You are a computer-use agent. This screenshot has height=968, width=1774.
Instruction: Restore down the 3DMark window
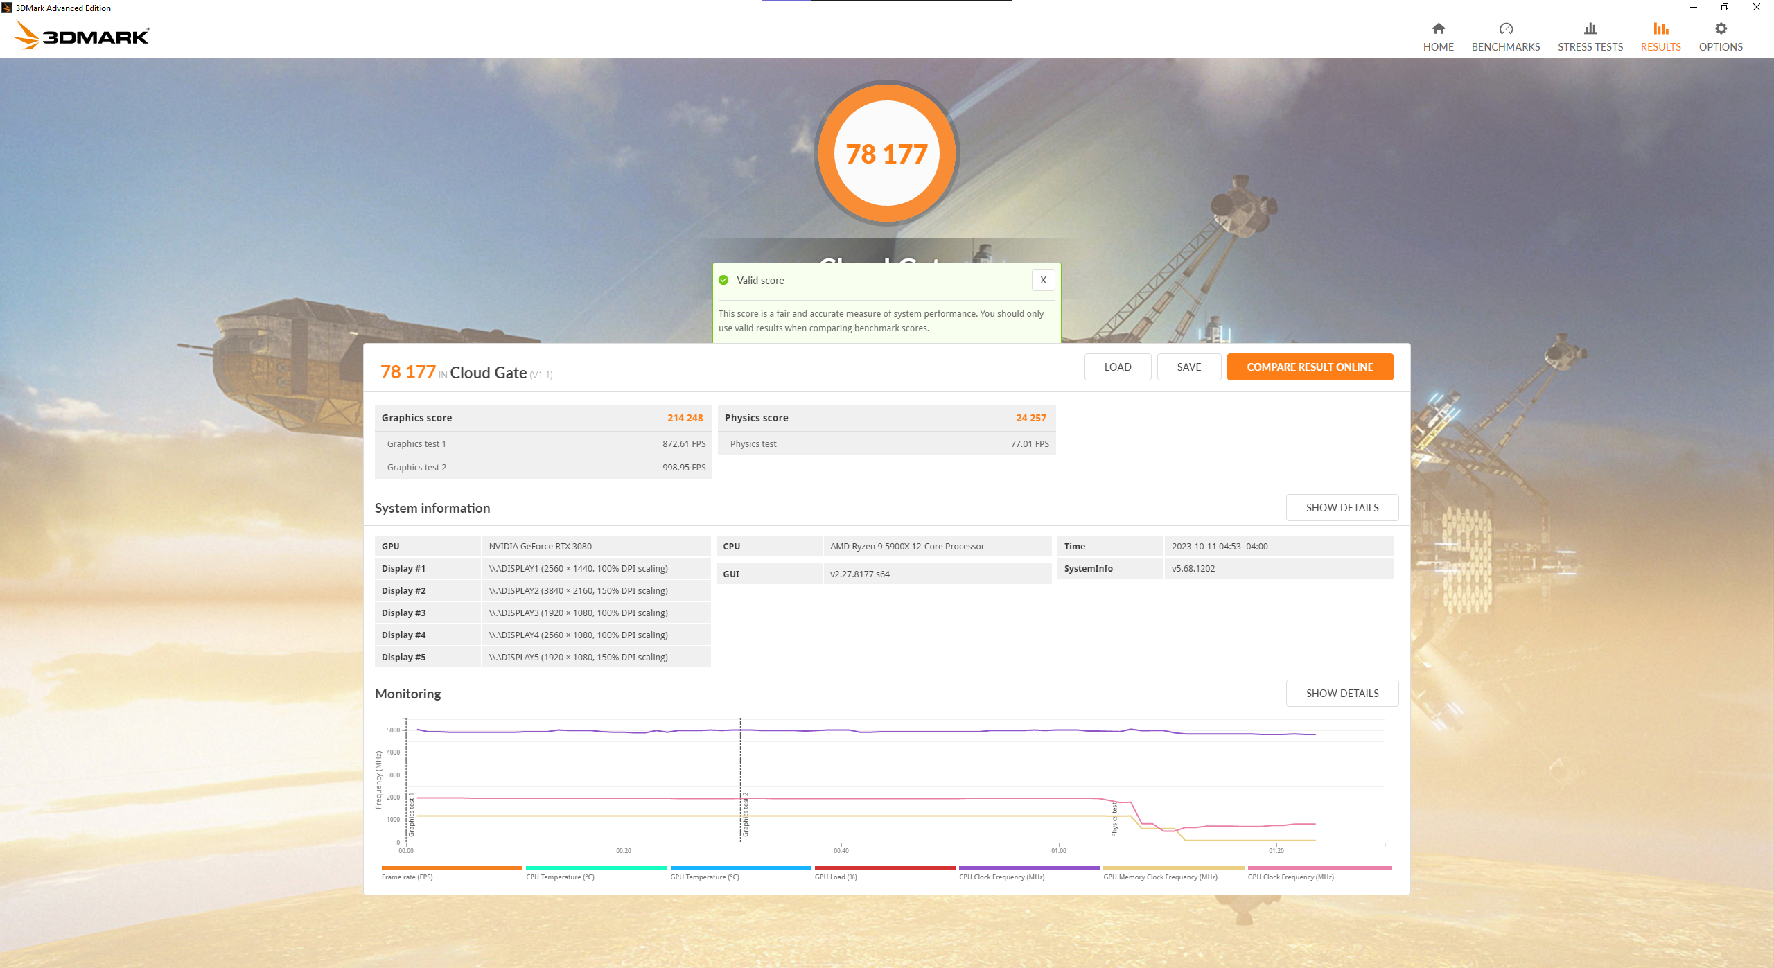click(x=1724, y=8)
